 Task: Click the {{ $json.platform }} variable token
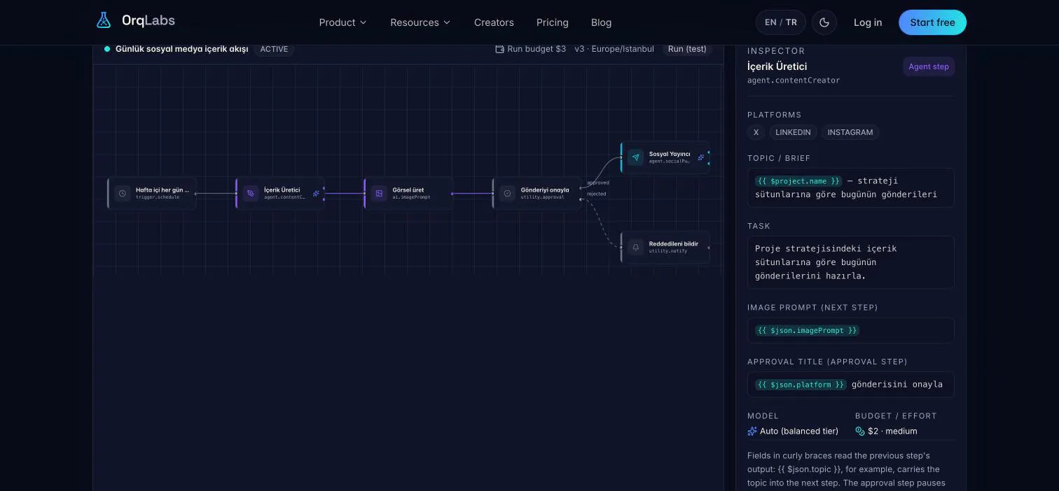click(x=801, y=384)
